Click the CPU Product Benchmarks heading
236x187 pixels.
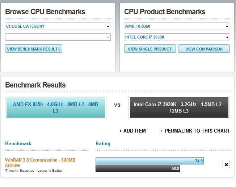[165, 12]
